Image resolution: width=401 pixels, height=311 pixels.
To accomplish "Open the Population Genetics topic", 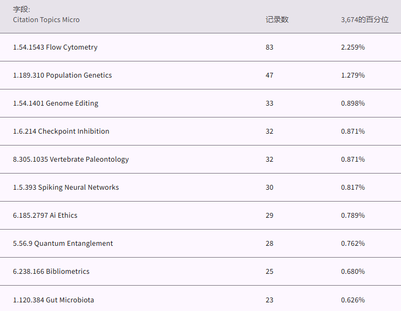I will point(62,75).
